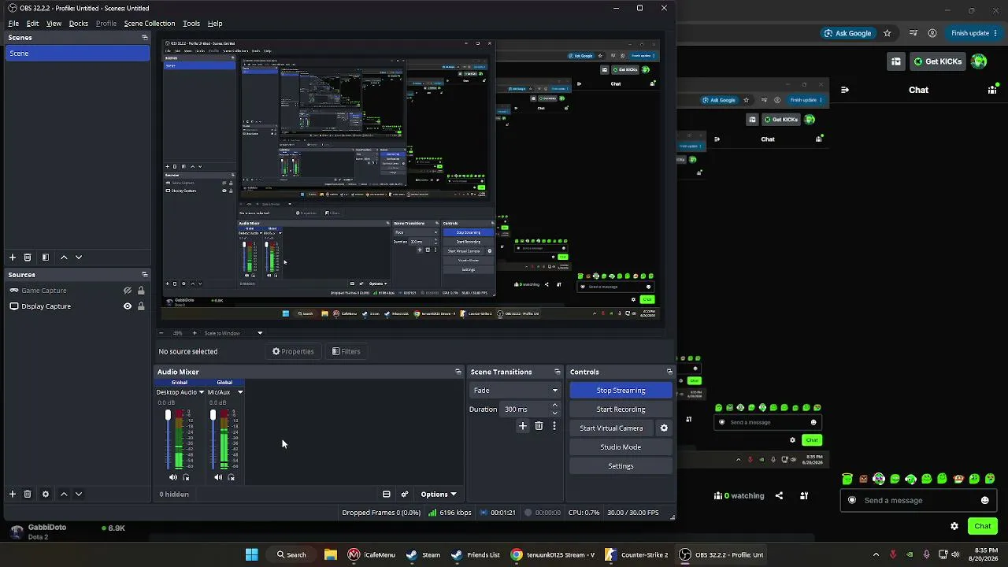Undock the Controls panel
Viewport: 1008px width, 567px height.
coord(670,372)
